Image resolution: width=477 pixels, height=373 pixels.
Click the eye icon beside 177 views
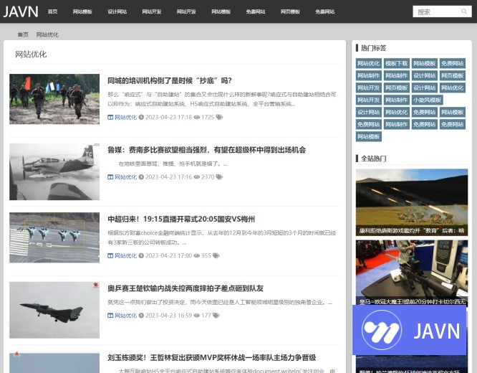[197, 315]
